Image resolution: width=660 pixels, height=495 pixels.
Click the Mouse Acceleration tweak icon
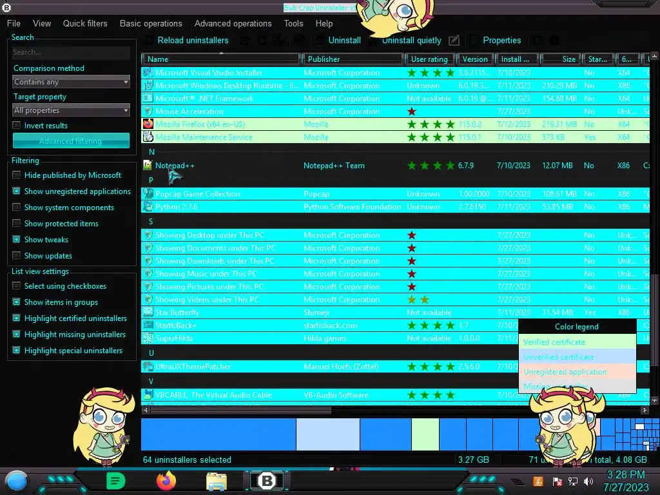coord(148,111)
